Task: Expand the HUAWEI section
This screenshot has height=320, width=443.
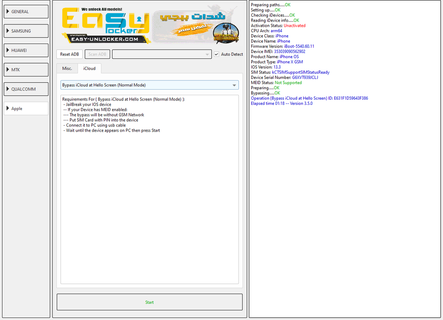Action: tap(26, 50)
